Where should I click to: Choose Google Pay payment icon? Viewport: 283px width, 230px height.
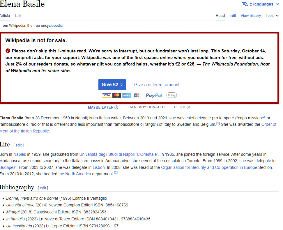tap(171, 95)
